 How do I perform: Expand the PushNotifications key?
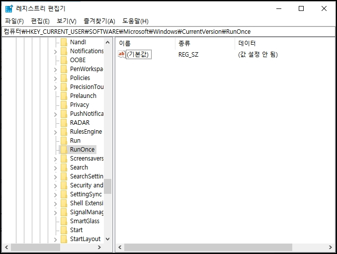click(x=56, y=114)
